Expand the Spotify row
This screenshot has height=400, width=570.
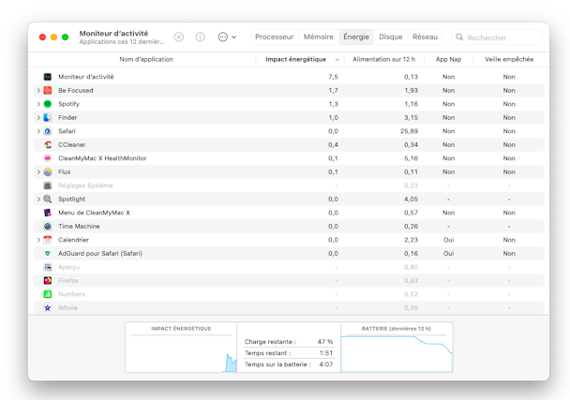[x=38, y=104]
